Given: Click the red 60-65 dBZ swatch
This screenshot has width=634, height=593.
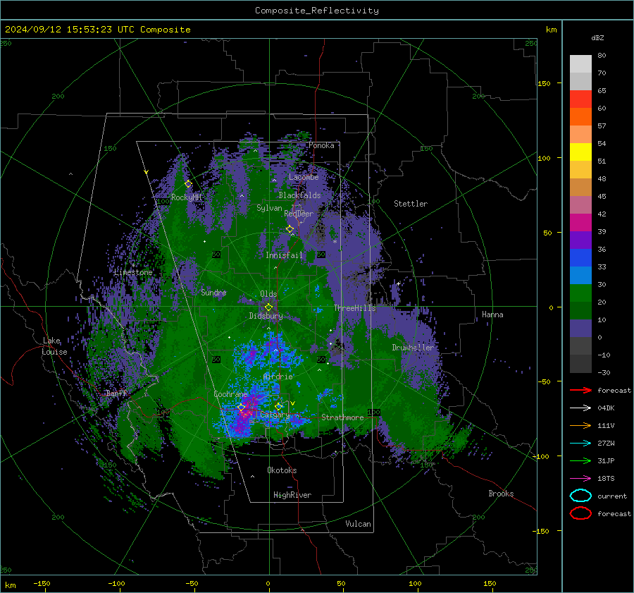Looking at the screenshot, I should click(580, 99).
